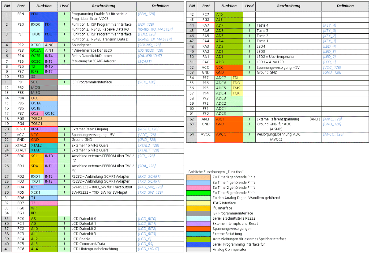Open the [ARFE_128] definition link
371x253 pixels.
point(332,119)
